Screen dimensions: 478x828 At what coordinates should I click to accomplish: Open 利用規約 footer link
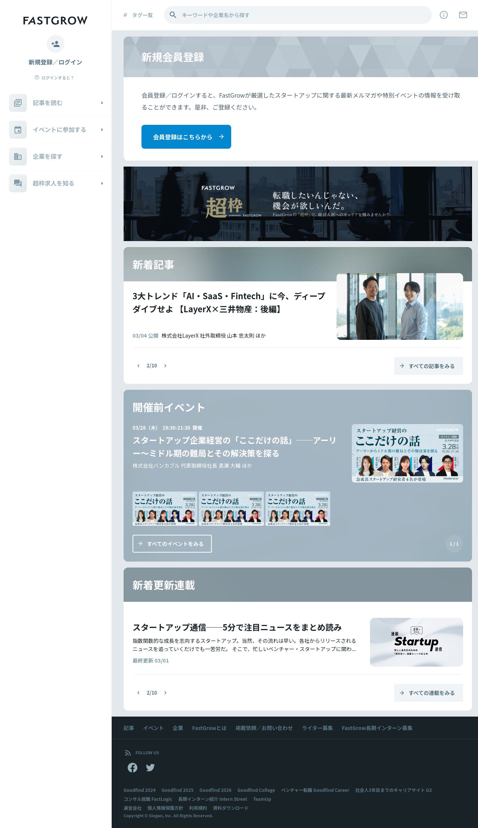[198, 808]
